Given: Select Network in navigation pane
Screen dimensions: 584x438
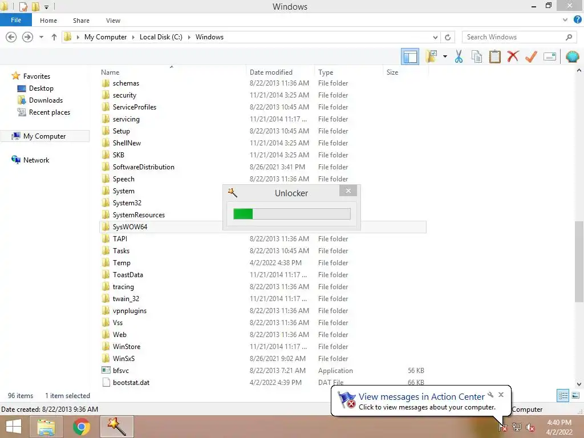Looking at the screenshot, I should pos(36,160).
